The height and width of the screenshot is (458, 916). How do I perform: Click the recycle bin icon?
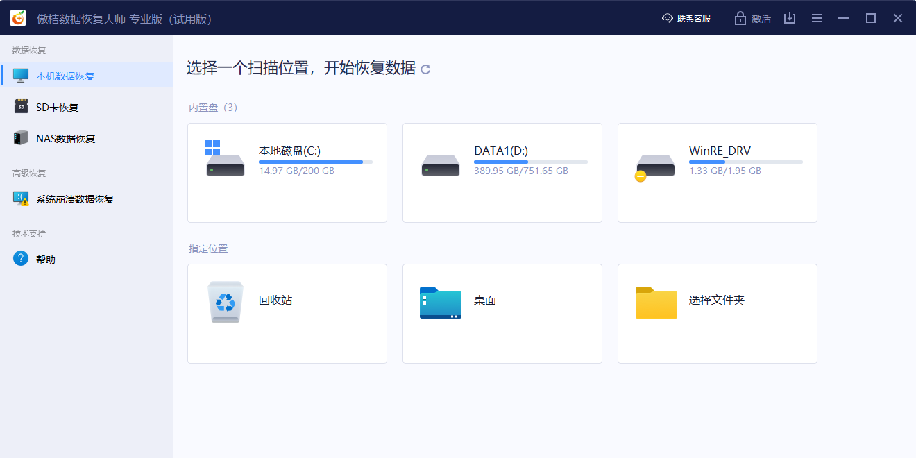pos(226,302)
